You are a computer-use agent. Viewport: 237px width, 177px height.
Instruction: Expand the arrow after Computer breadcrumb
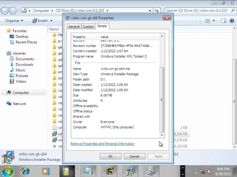click(x=52, y=11)
